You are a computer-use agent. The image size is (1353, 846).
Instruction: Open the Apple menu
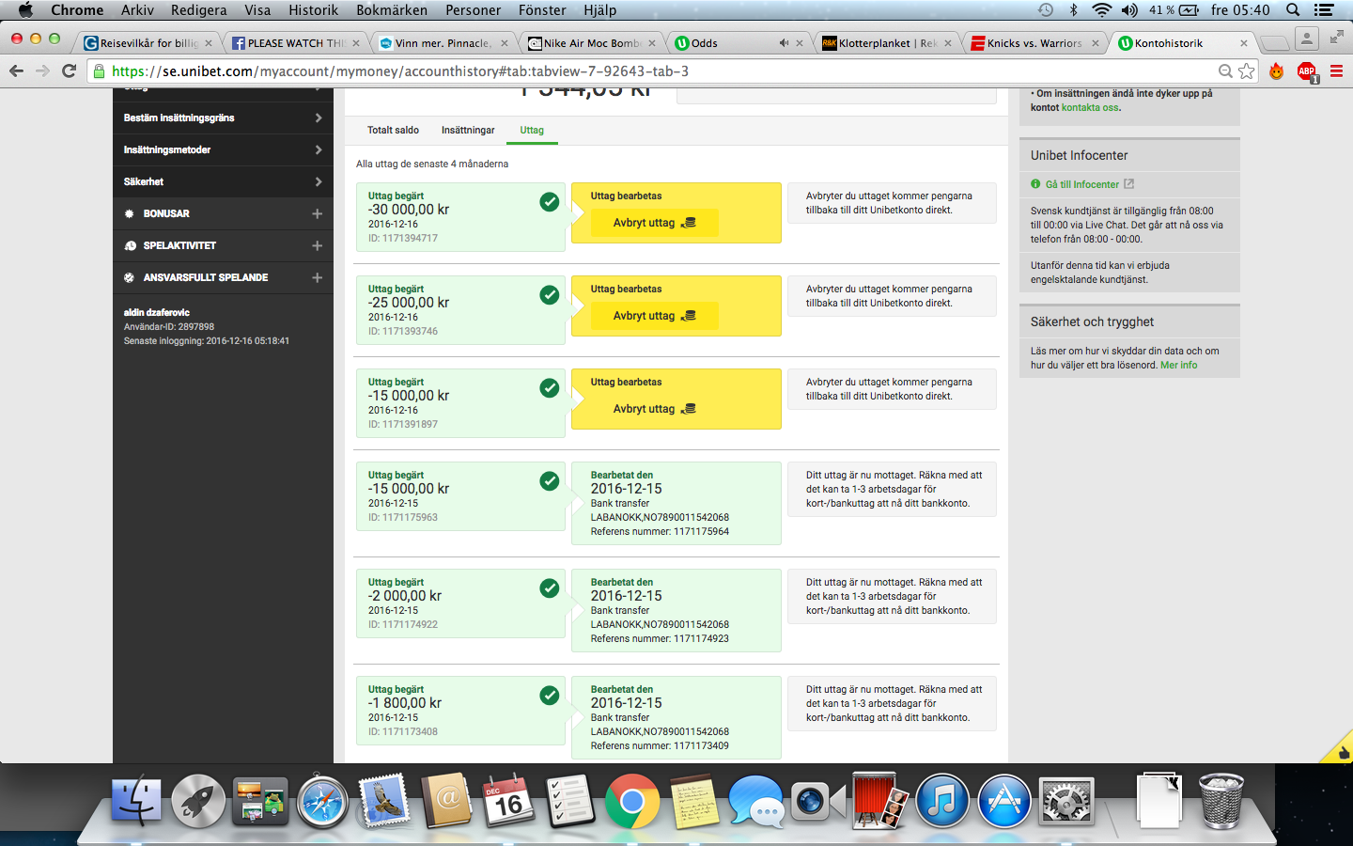coord(25,9)
